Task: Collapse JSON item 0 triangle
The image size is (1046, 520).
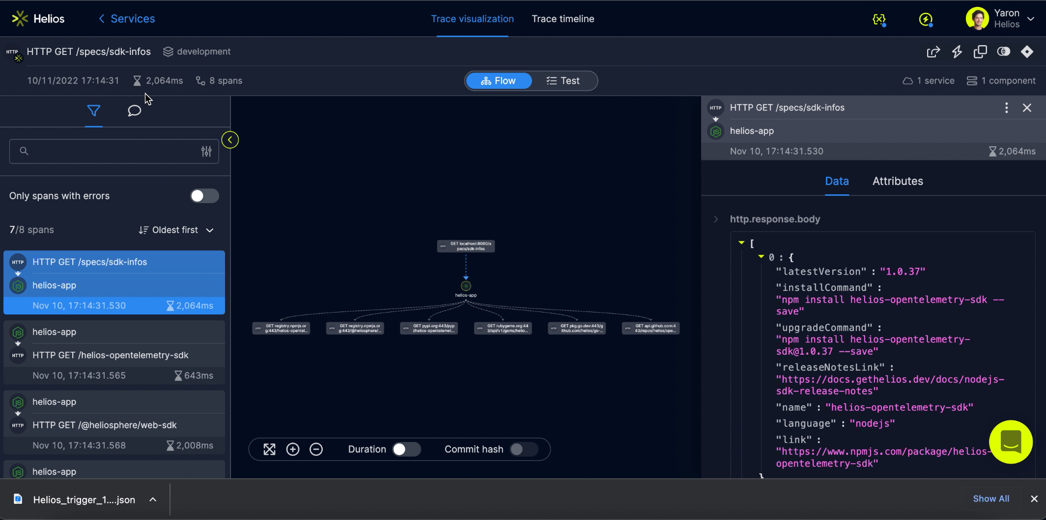Action: [x=761, y=257]
